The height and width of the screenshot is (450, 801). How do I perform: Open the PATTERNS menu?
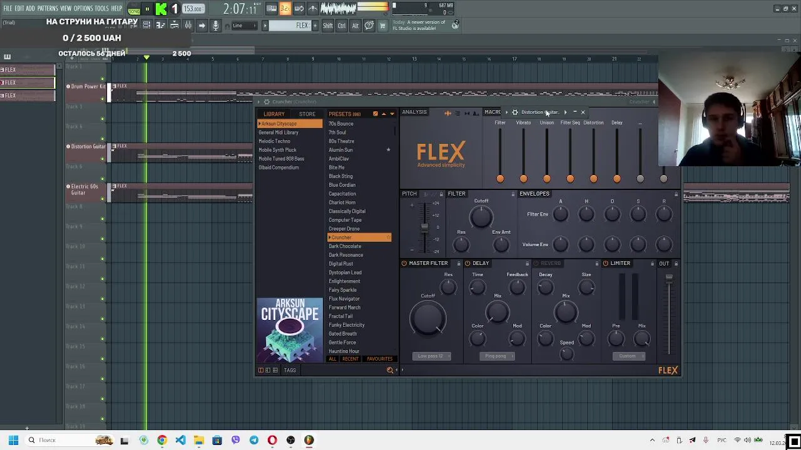pyautogui.click(x=48, y=9)
